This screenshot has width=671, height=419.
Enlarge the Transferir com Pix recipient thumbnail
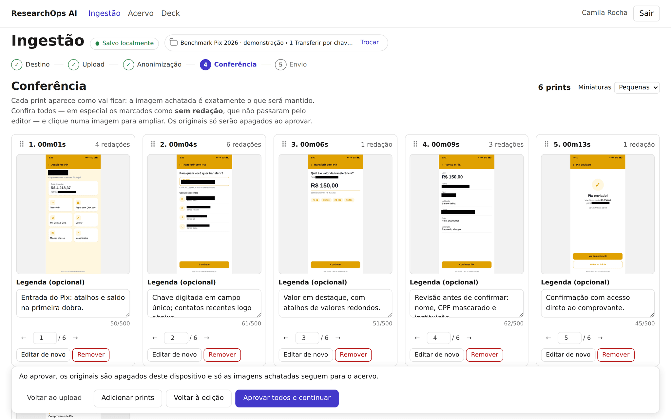coord(204,214)
